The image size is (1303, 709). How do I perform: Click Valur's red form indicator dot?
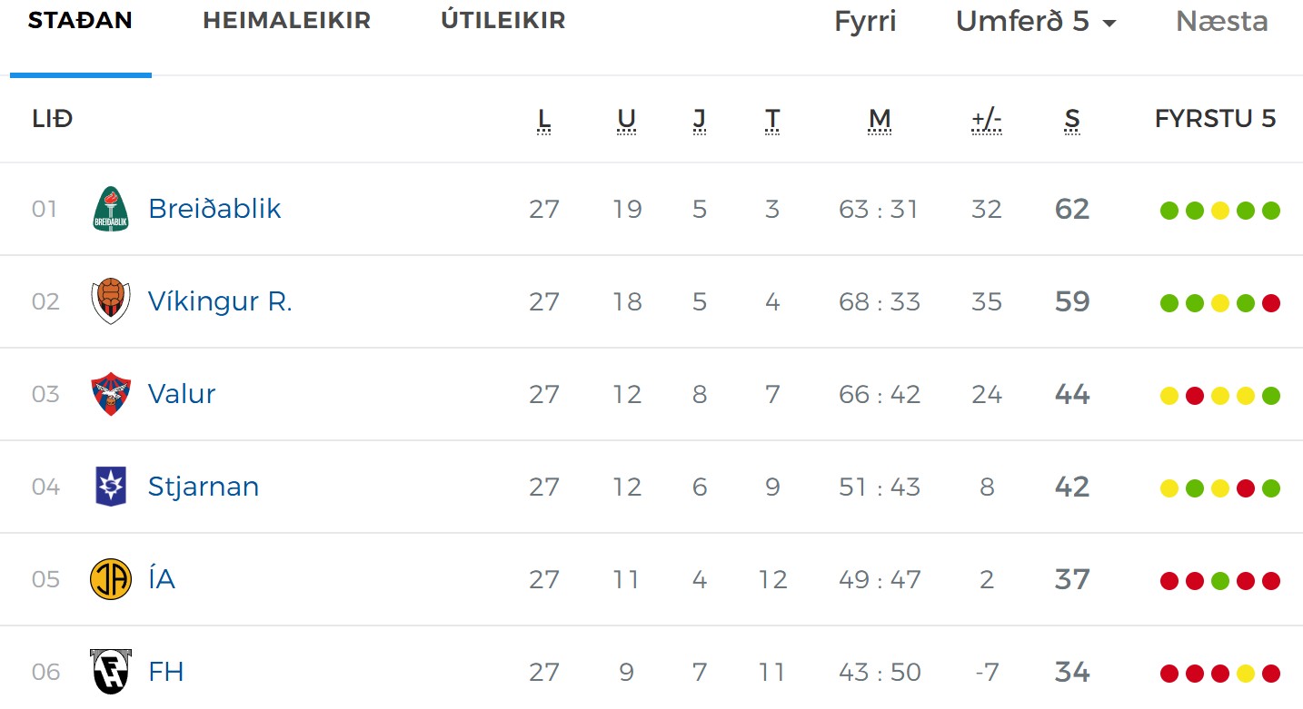coord(1195,396)
